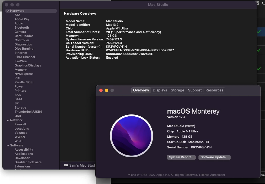Viewport: 265px width, 184px height.
Task: Click Version 12.4 text in About window
Action: (x=176, y=117)
